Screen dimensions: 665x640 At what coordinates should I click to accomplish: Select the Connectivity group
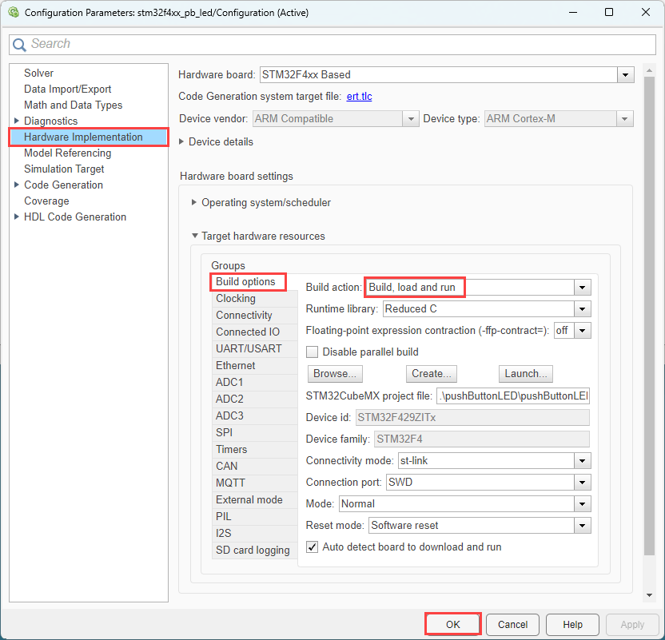(254, 316)
